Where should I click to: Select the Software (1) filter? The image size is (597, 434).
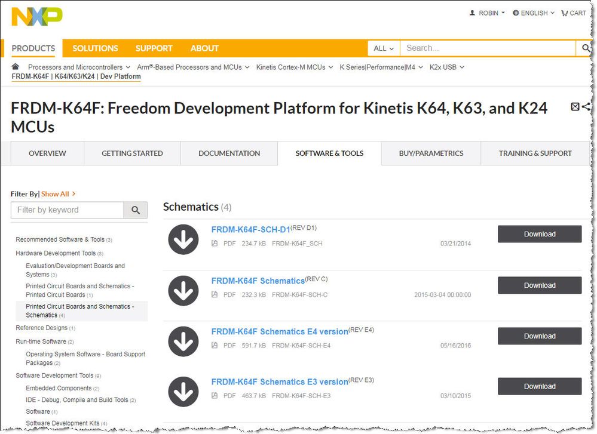point(41,411)
